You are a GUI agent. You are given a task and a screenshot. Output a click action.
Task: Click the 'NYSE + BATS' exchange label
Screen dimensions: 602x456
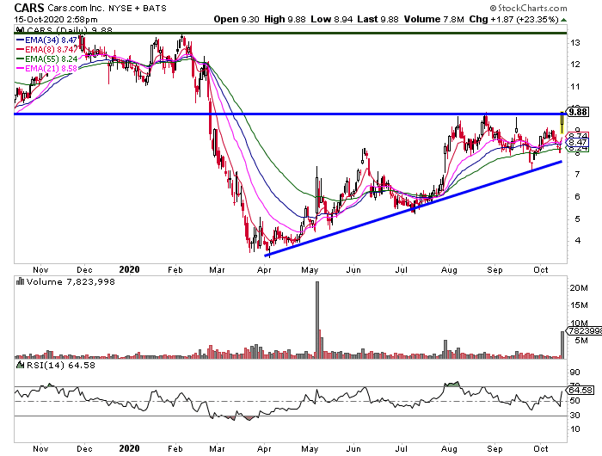[x=138, y=8]
